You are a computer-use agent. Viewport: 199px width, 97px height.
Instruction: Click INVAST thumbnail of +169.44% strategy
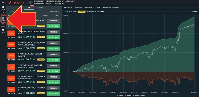[11, 33]
